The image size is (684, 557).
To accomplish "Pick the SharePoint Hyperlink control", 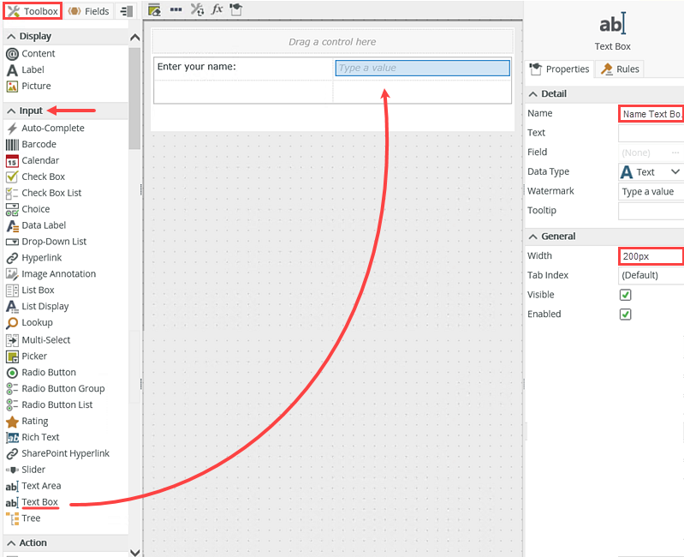I will (58, 453).
